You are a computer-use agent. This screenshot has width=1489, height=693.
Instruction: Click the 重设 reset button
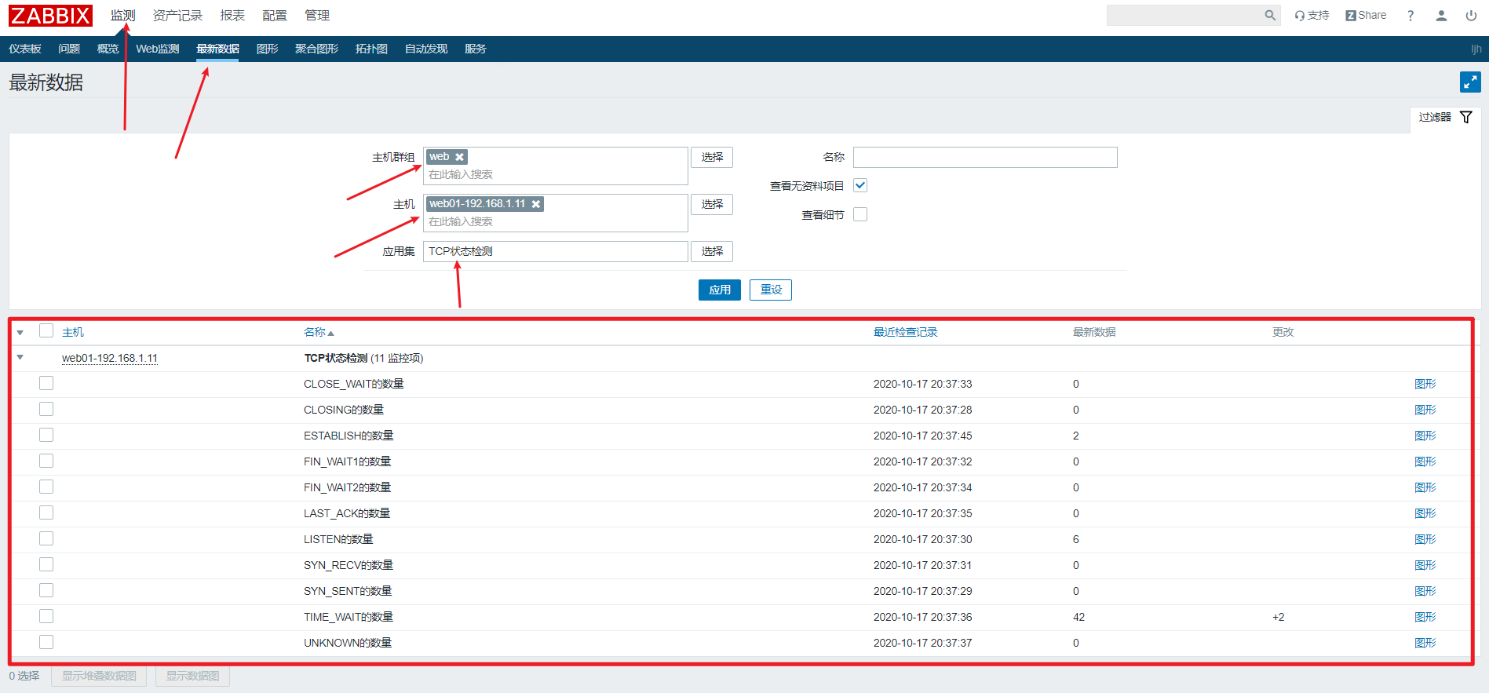(771, 290)
